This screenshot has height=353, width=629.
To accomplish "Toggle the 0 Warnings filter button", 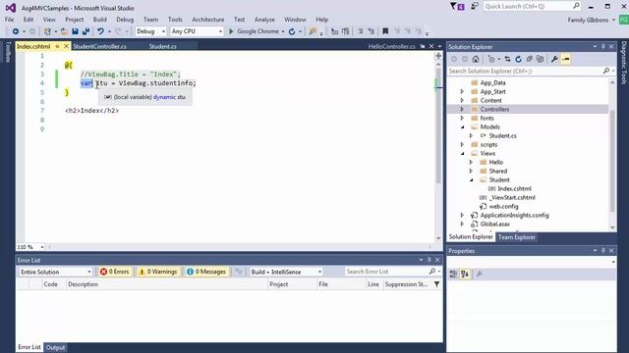I will point(157,272).
